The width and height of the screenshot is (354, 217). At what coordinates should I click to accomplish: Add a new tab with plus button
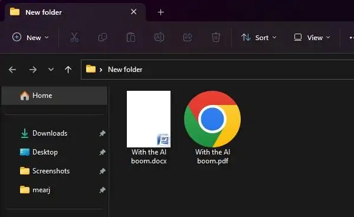pyautogui.click(x=160, y=12)
